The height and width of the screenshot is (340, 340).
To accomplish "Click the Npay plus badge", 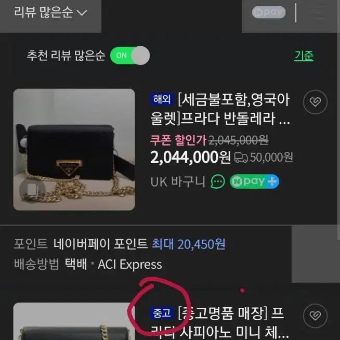I will (x=254, y=181).
